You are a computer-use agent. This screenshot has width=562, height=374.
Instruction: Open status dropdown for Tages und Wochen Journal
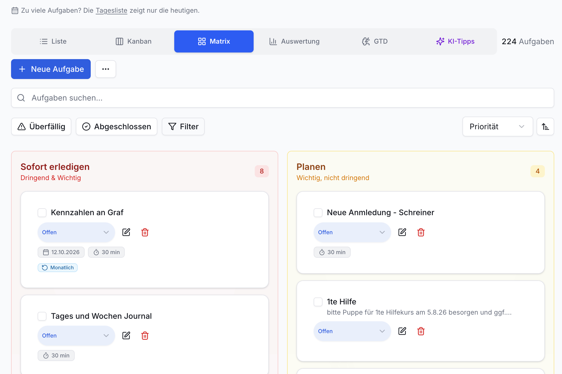[x=76, y=336]
